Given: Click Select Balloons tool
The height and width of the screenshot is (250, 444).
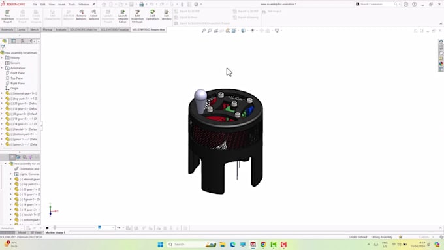Looking at the screenshot, I should point(94,15).
